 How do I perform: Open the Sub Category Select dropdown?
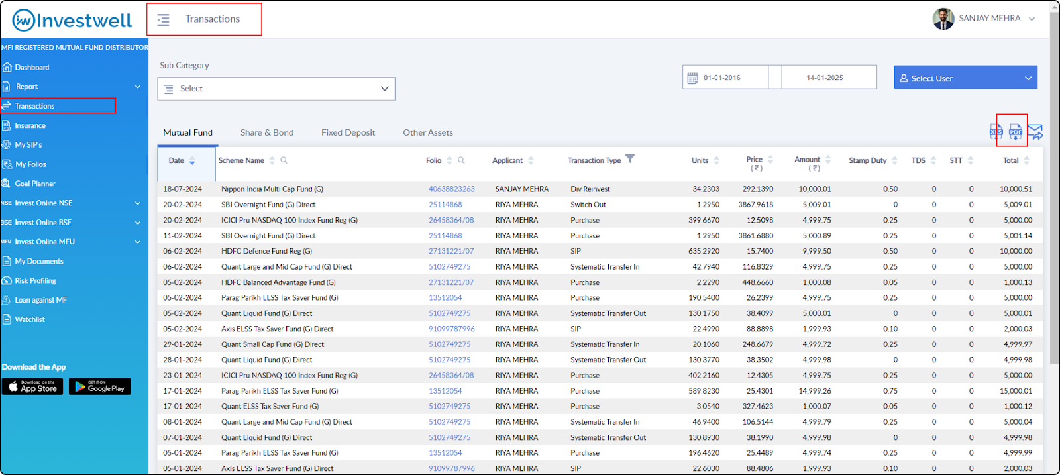(276, 89)
